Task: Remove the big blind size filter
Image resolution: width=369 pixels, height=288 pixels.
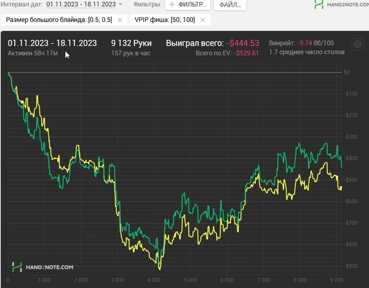Action: pos(120,20)
